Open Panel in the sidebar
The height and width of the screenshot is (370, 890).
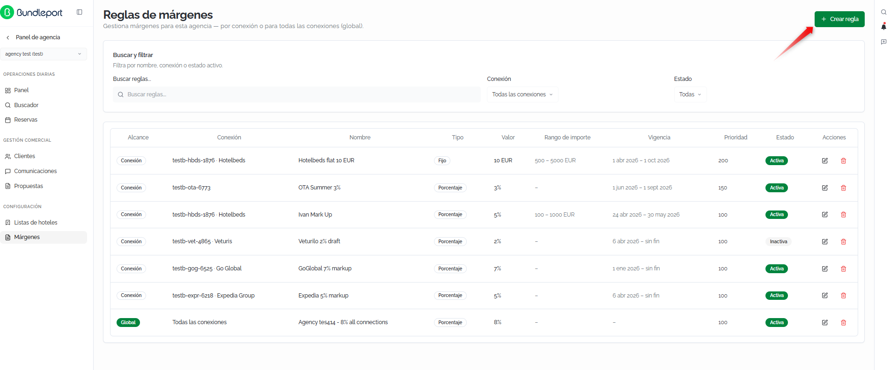44,90
